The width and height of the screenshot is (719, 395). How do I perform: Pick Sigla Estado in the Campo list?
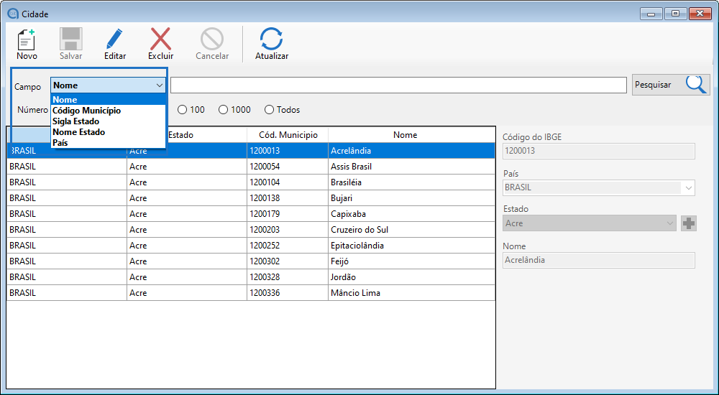click(76, 121)
